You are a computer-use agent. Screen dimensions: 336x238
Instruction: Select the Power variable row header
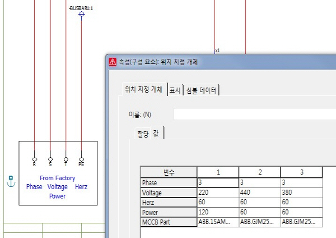[x=169, y=212]
